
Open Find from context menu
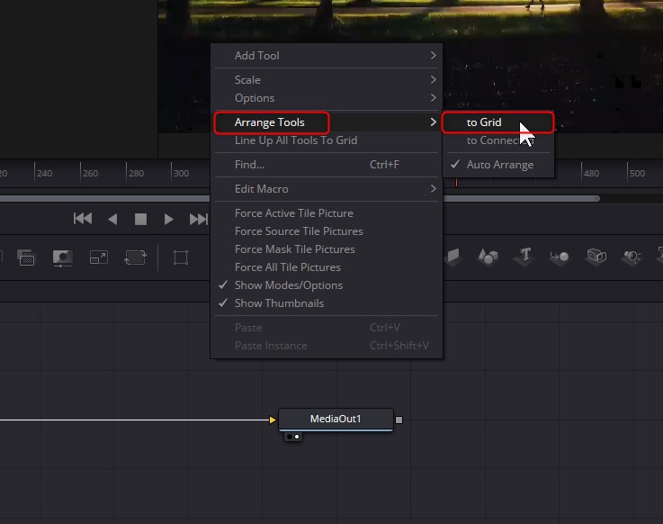point(327,164)
